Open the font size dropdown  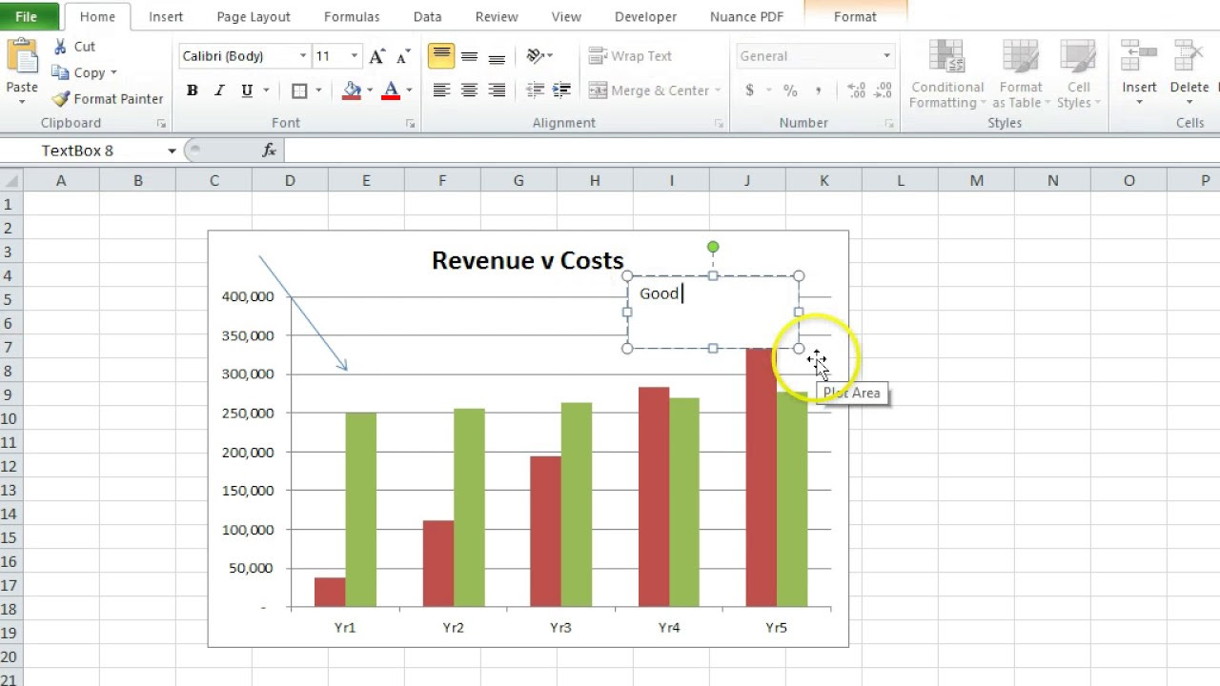(355, 56)
